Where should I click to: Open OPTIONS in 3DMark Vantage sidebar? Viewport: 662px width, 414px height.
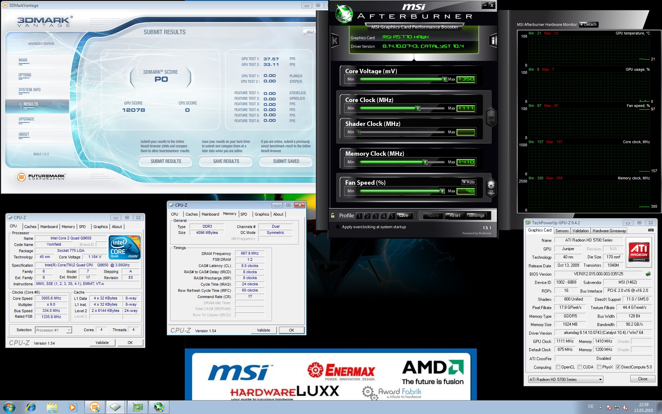click(x=25, y=75)
